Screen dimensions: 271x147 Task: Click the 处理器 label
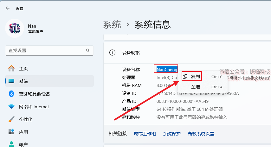click(129, 77)
